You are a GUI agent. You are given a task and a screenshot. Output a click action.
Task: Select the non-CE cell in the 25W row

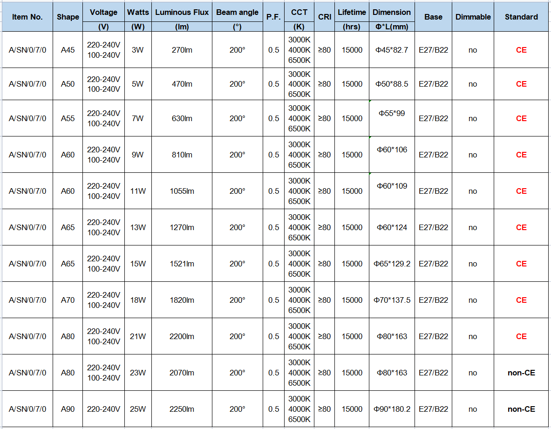(521, 409)
